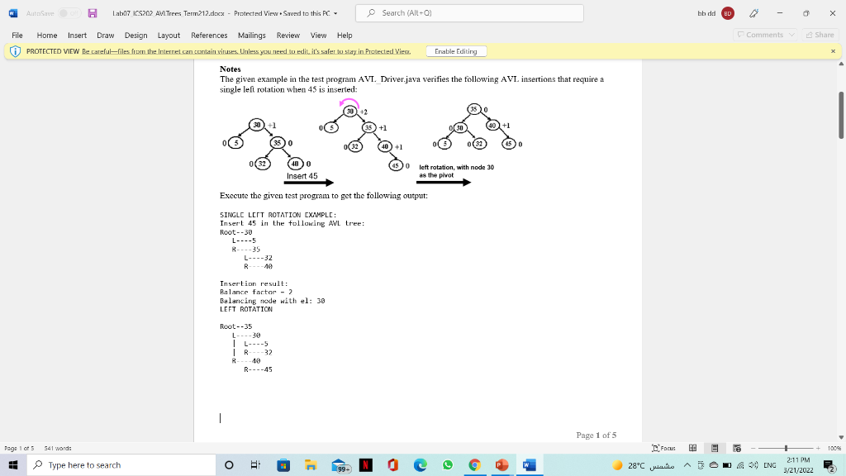Screen dimensions: 846x476
Task: Open Focus mode from the status bar
Action: (665, 448)
